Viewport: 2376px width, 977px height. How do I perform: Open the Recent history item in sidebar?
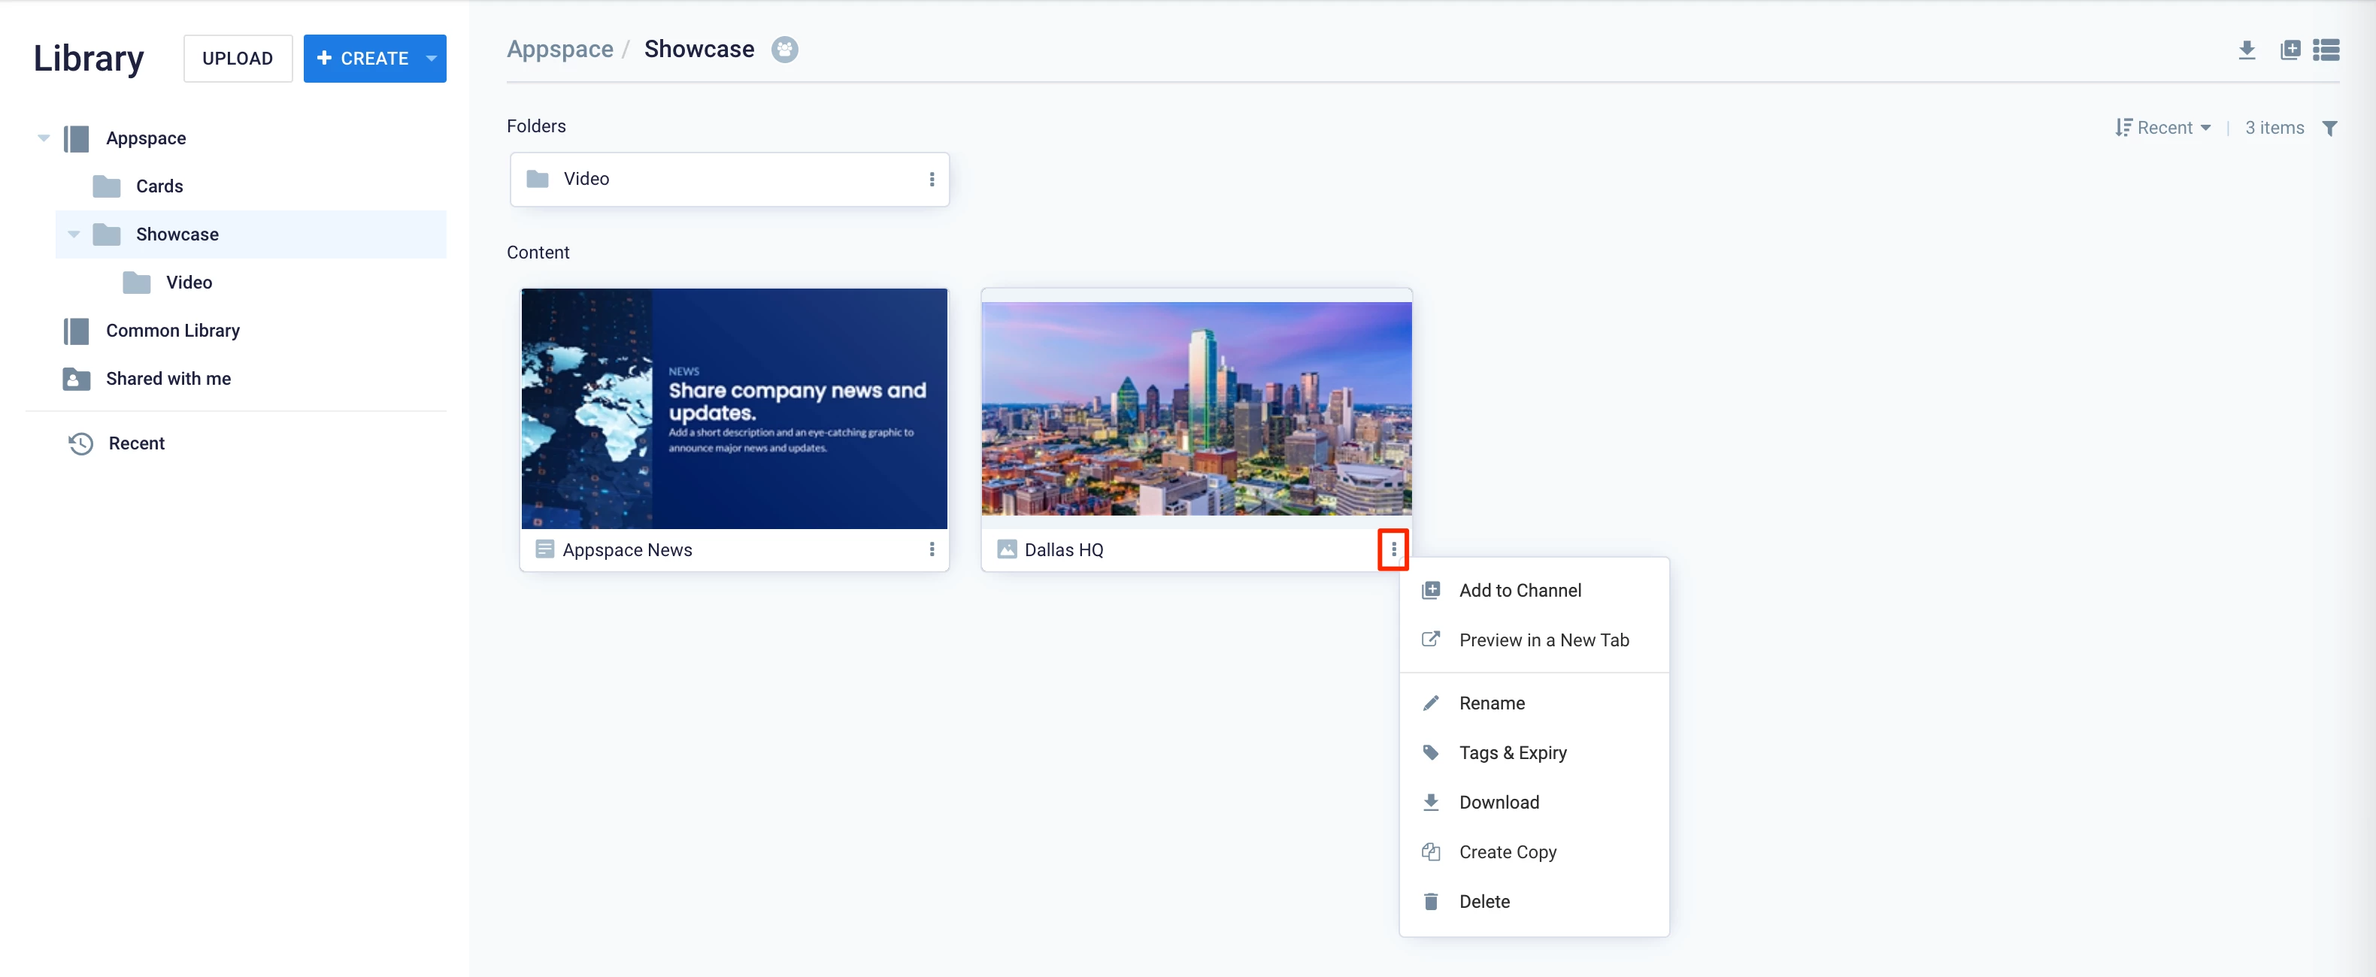point(137,443)
